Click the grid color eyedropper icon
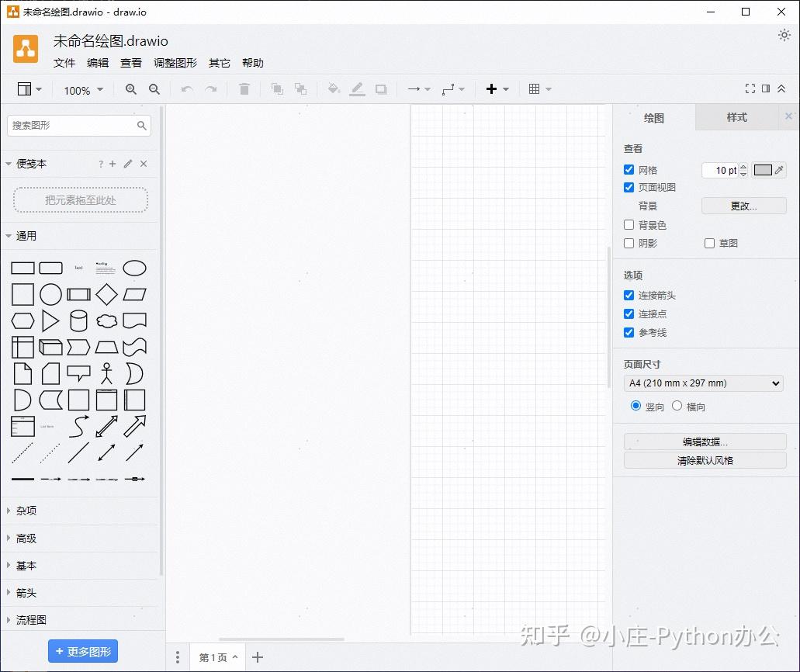 (x=778, y=170)
